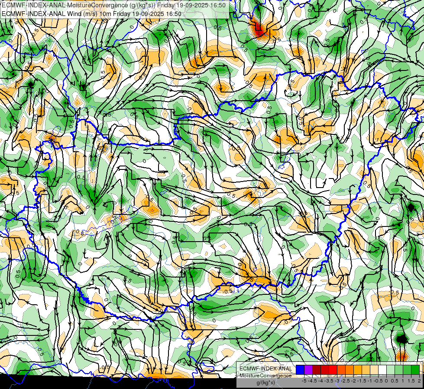Image resolution: width=424 pixels, height=389 pixels.
Task: Click 'MoistureConvergence' label in the legend box
Action: [x=265, y=376]
